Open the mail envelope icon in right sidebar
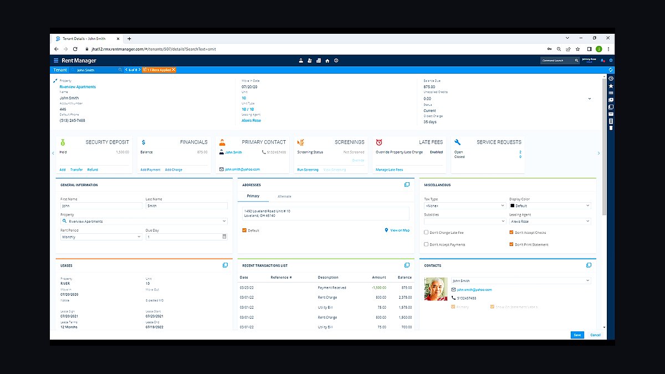The image size is (665, 374). click(611, 114)
